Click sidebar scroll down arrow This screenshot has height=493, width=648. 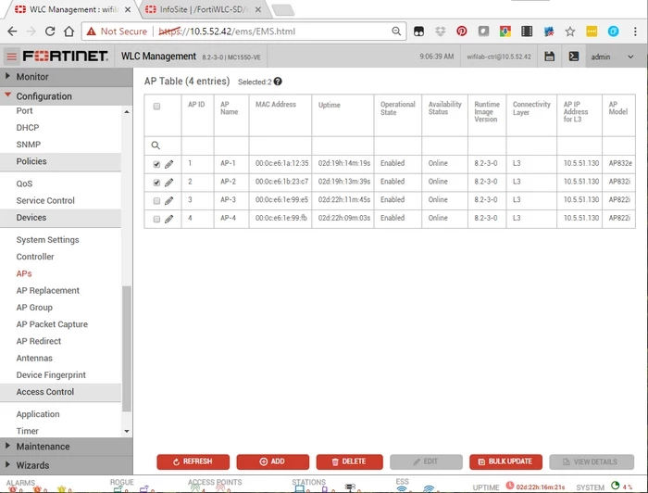coord(127,431)
